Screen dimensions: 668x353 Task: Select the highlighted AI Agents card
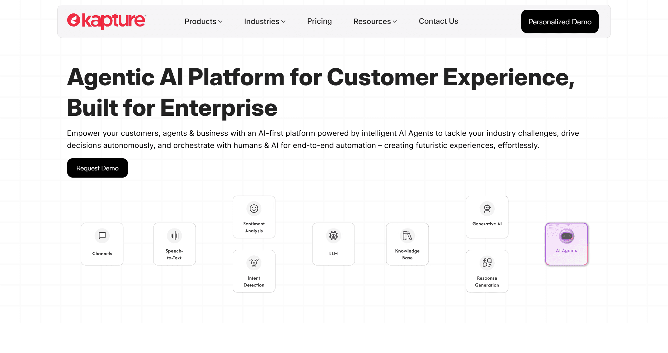point(567,244)
